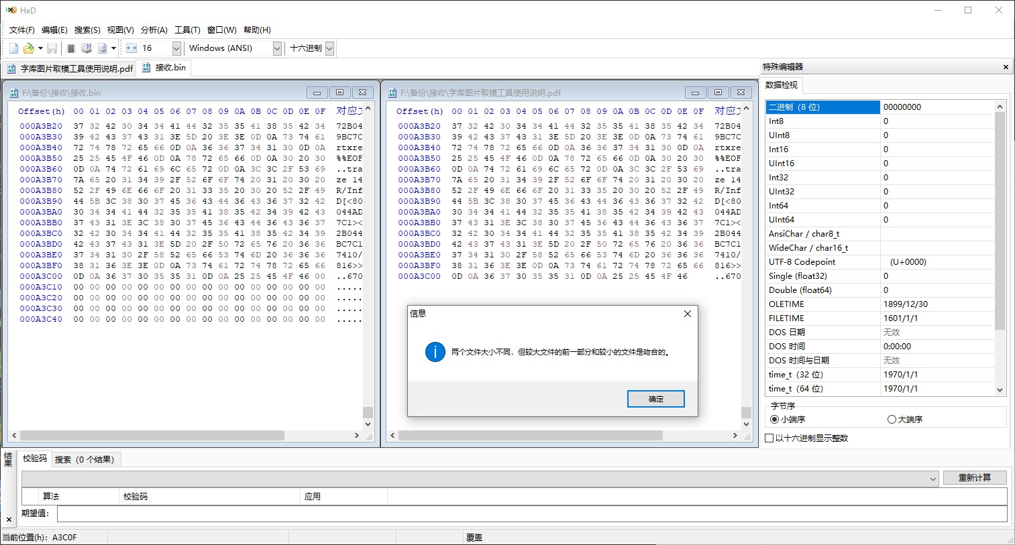Open the 十六进制 offset base dropdown
Viewport: 1015px width, 545px height.
coord(329,48)
